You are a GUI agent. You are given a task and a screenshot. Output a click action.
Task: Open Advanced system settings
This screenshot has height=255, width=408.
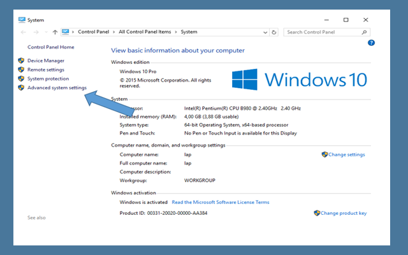[57, 87]
